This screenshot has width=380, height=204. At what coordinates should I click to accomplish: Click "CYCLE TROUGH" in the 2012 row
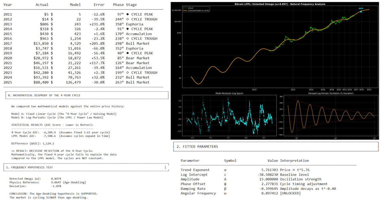144,19
